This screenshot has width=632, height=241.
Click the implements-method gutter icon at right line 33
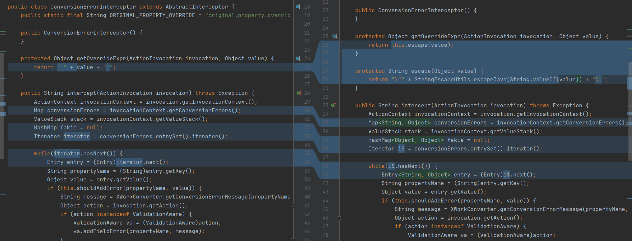point(333,105)
